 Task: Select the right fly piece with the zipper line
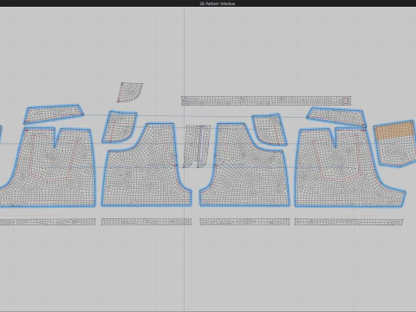(203, 146)
